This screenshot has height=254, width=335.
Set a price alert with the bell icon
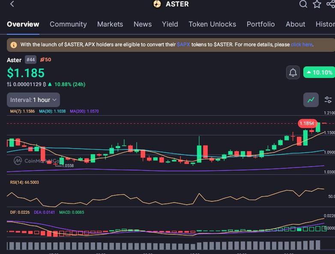point(293,72)
